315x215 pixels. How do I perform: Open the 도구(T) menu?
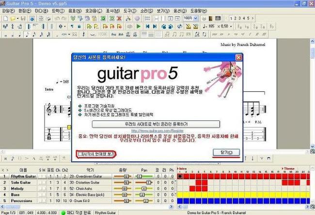130,11
